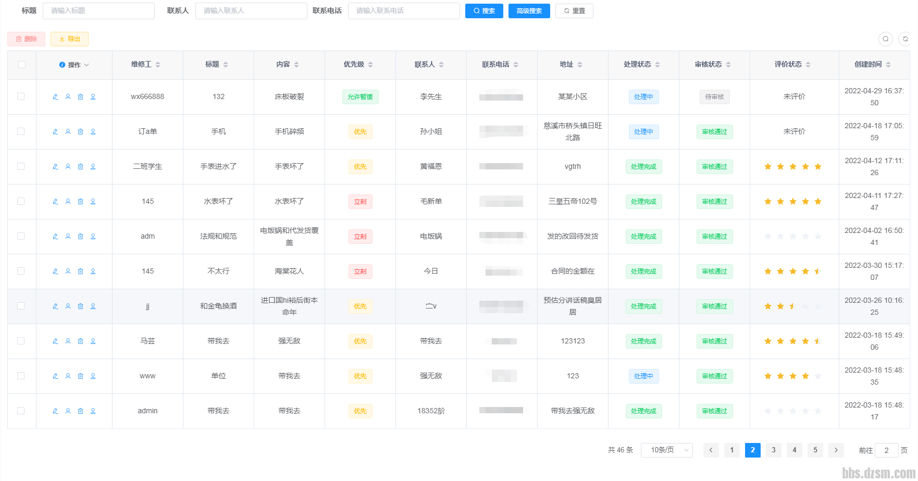Click the circular search icon above table

click(885, 39)
